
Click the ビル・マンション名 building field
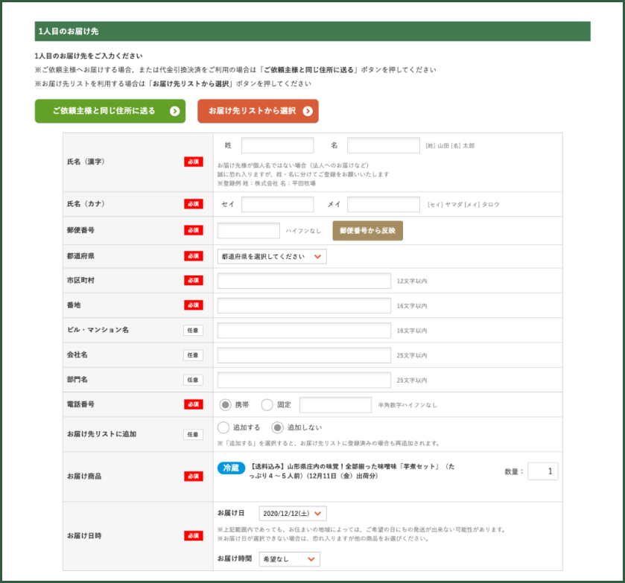pyautogui.click(x=304, y=331)
